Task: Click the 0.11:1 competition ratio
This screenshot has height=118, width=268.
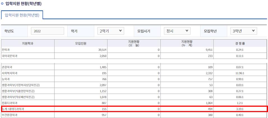Action: pyautogui.click(x=240, y=56)
